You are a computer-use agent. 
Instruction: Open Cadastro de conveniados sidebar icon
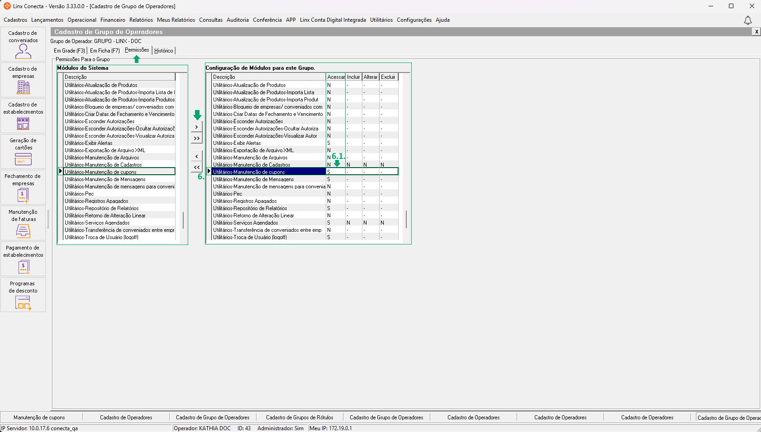pos(23,44)
